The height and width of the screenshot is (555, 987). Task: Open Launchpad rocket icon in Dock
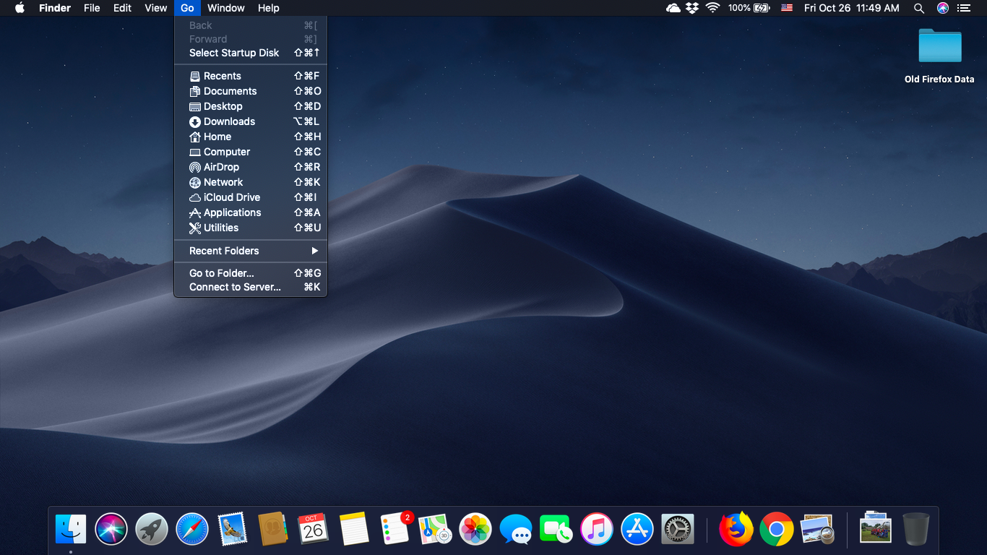[x=152, y=530]
